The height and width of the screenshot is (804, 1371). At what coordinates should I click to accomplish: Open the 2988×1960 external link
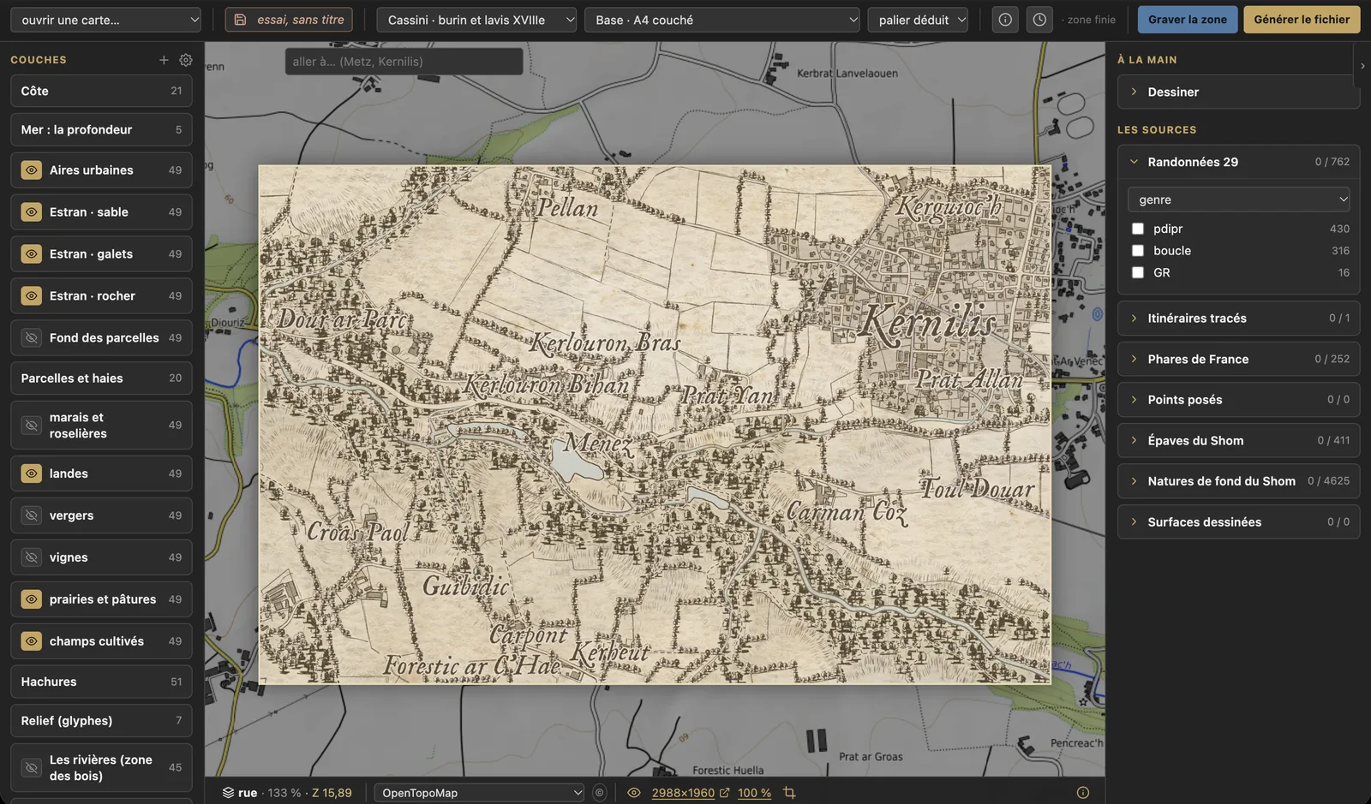690,793
